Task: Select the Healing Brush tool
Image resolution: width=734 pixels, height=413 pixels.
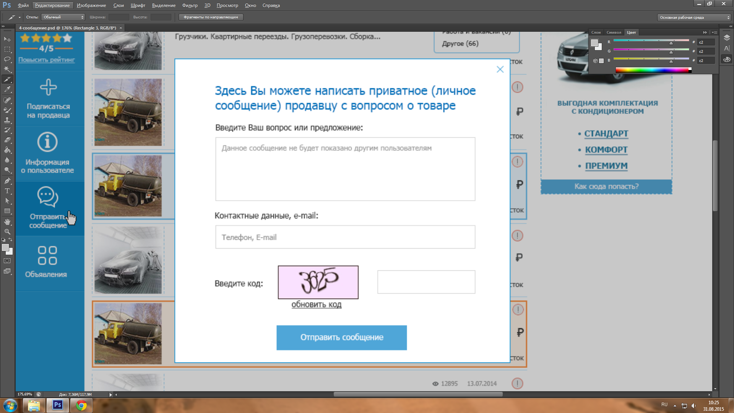Action: tap(7, 100)
